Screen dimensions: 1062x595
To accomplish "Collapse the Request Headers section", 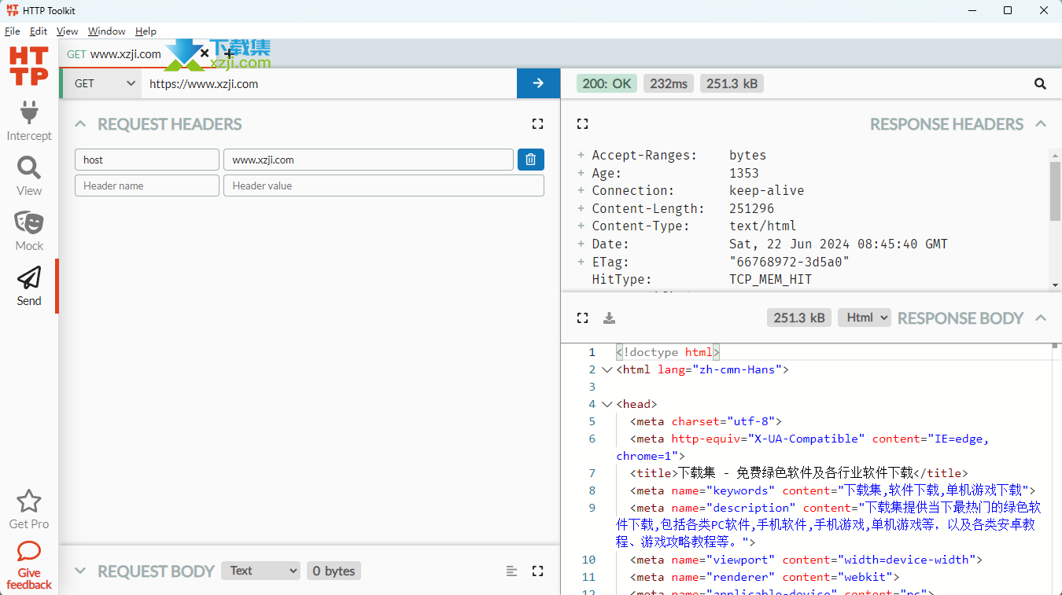I will (x=80, y=124).
